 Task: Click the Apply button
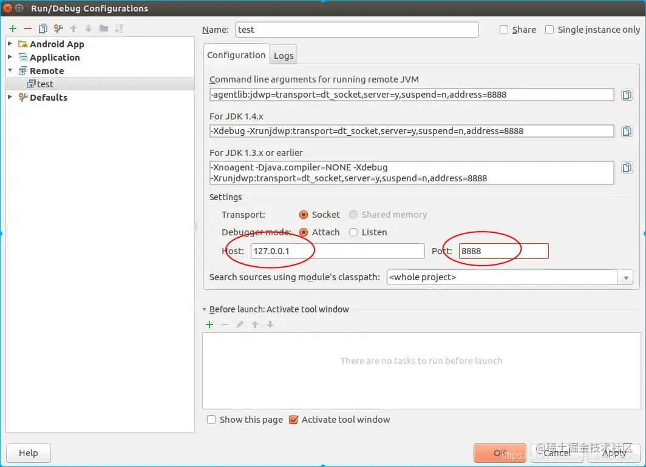coord(614,453)
